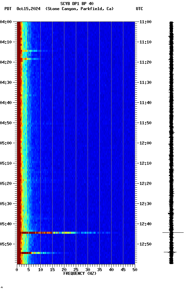
Task: Click the 12:20 UTC time label
Action: tap(146, 184)
